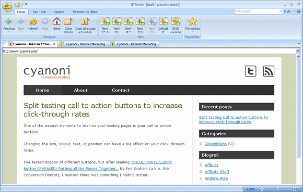The width and height of the screenshot is (303, 192).
Task: Open a New IE7 tab
Action: tap(129, 21)
